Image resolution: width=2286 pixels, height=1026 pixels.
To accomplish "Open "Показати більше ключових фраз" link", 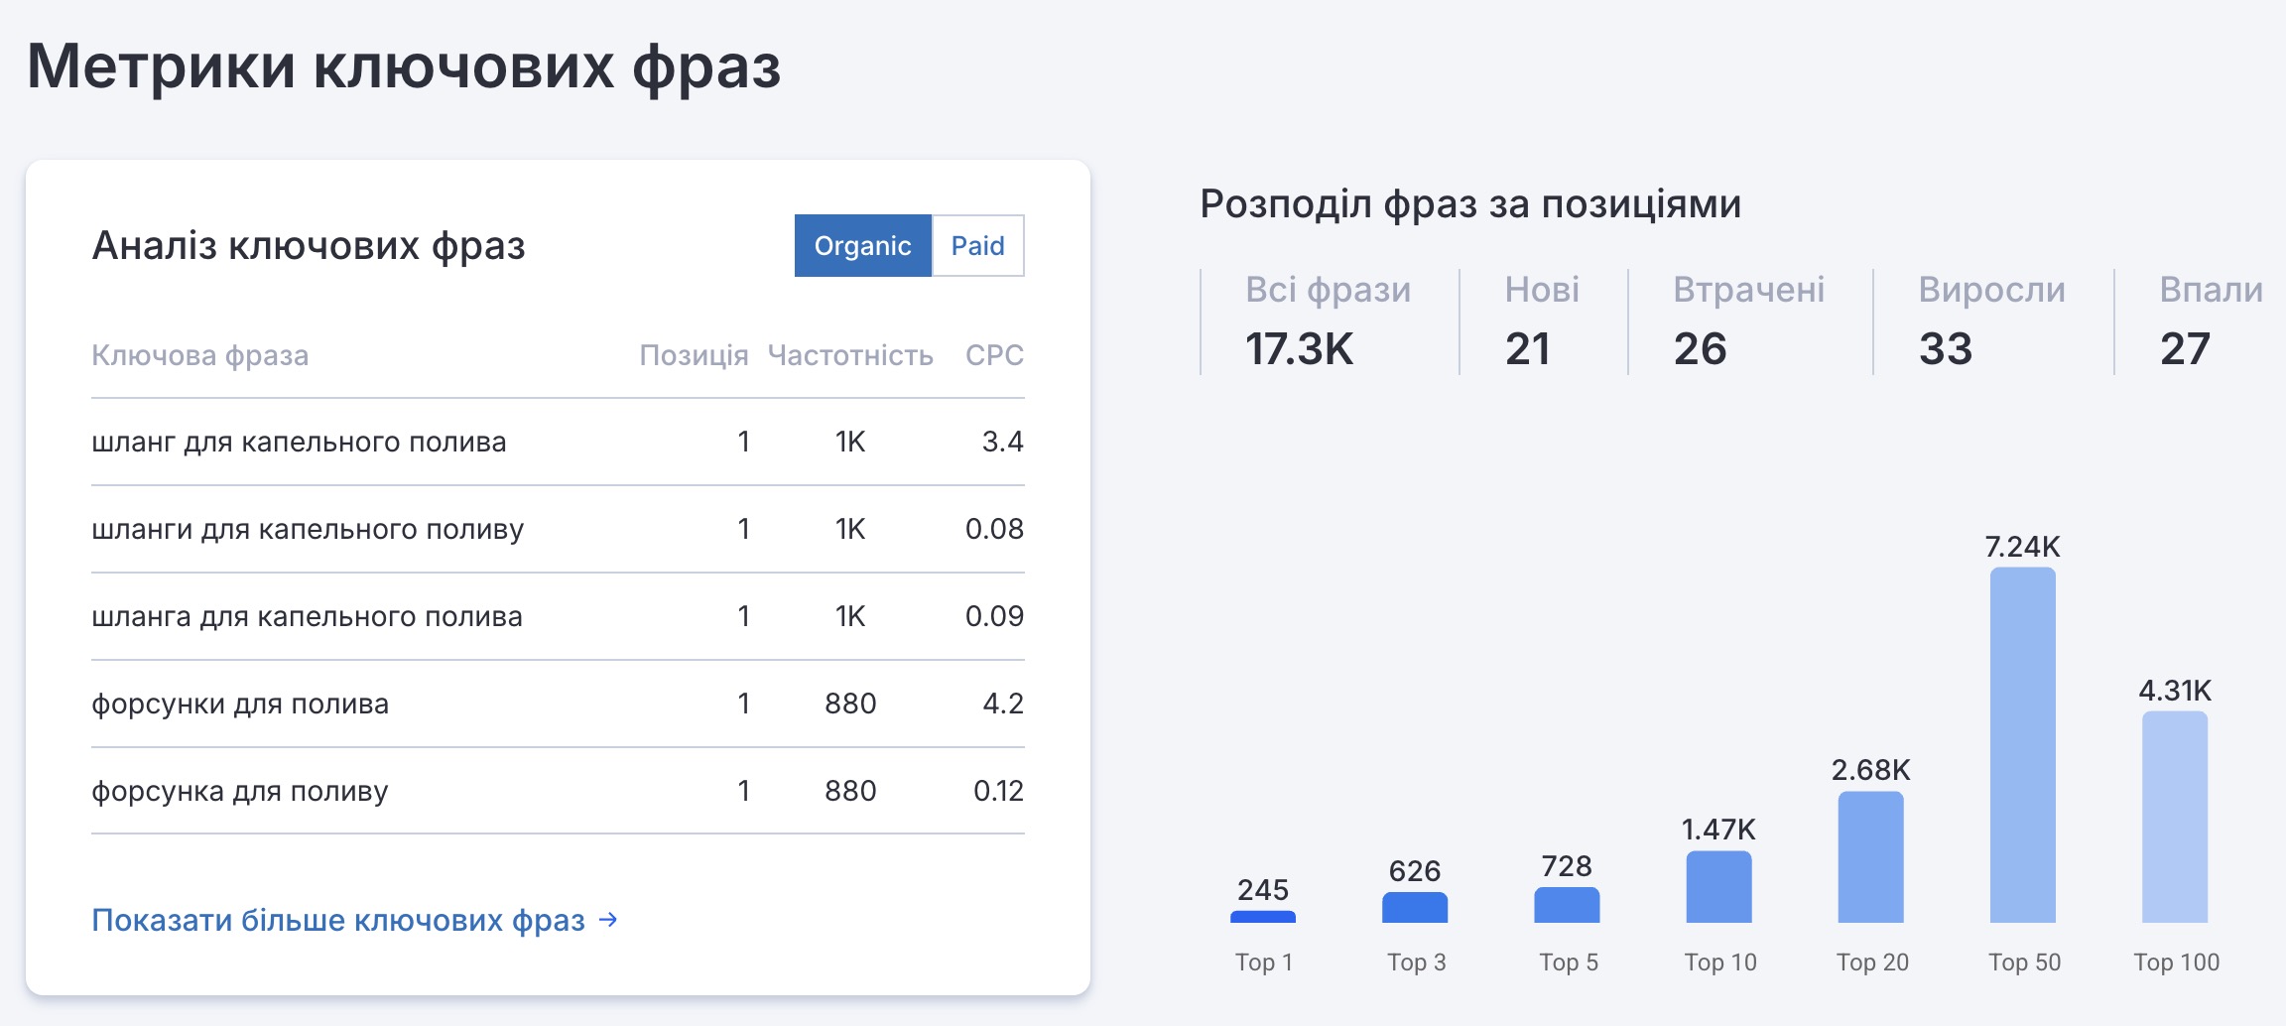I will click(x=338, y=921).
